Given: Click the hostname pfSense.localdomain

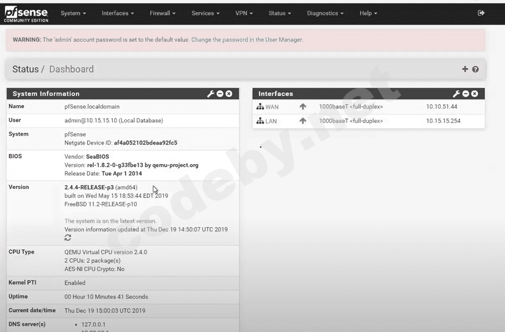Looking at the screenshot, I should coord(92,106).
